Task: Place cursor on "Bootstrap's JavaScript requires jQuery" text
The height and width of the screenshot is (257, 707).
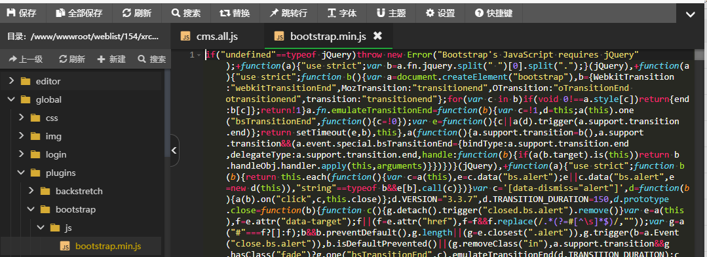Action: (x=539, y=55)
